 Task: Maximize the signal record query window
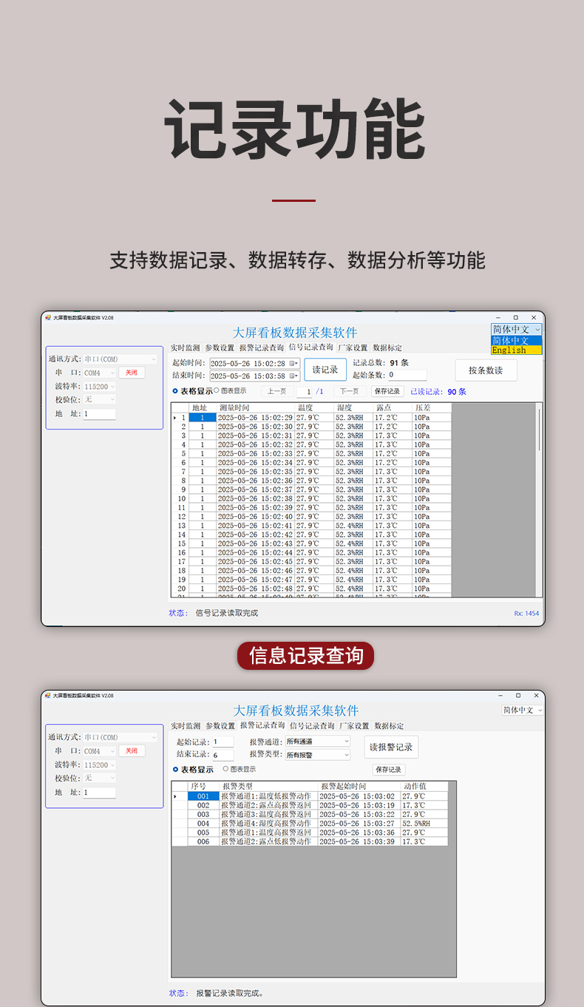pyautogui.click(x=516, y=317)
